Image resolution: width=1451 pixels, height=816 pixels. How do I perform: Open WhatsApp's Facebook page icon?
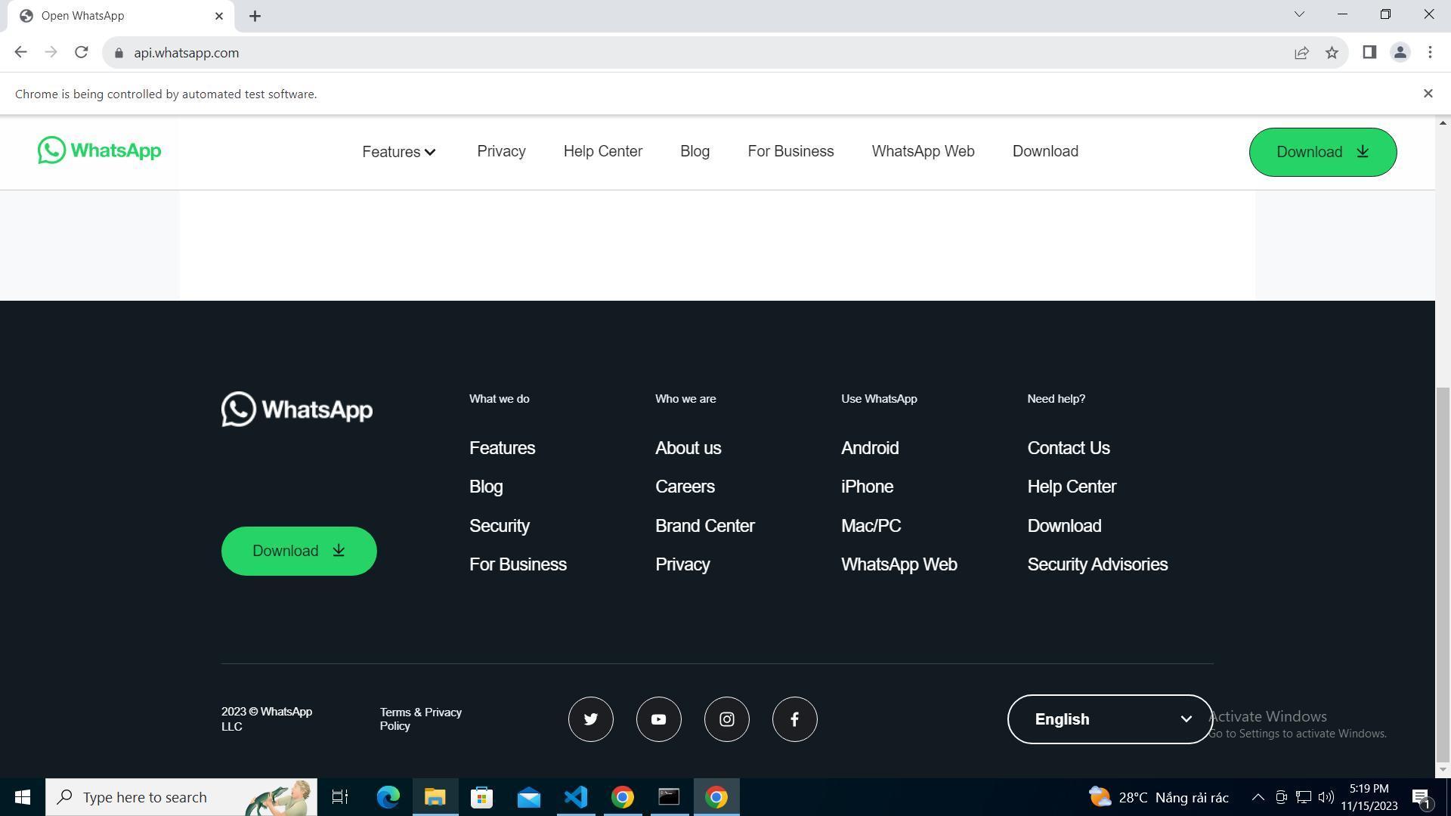794,719
